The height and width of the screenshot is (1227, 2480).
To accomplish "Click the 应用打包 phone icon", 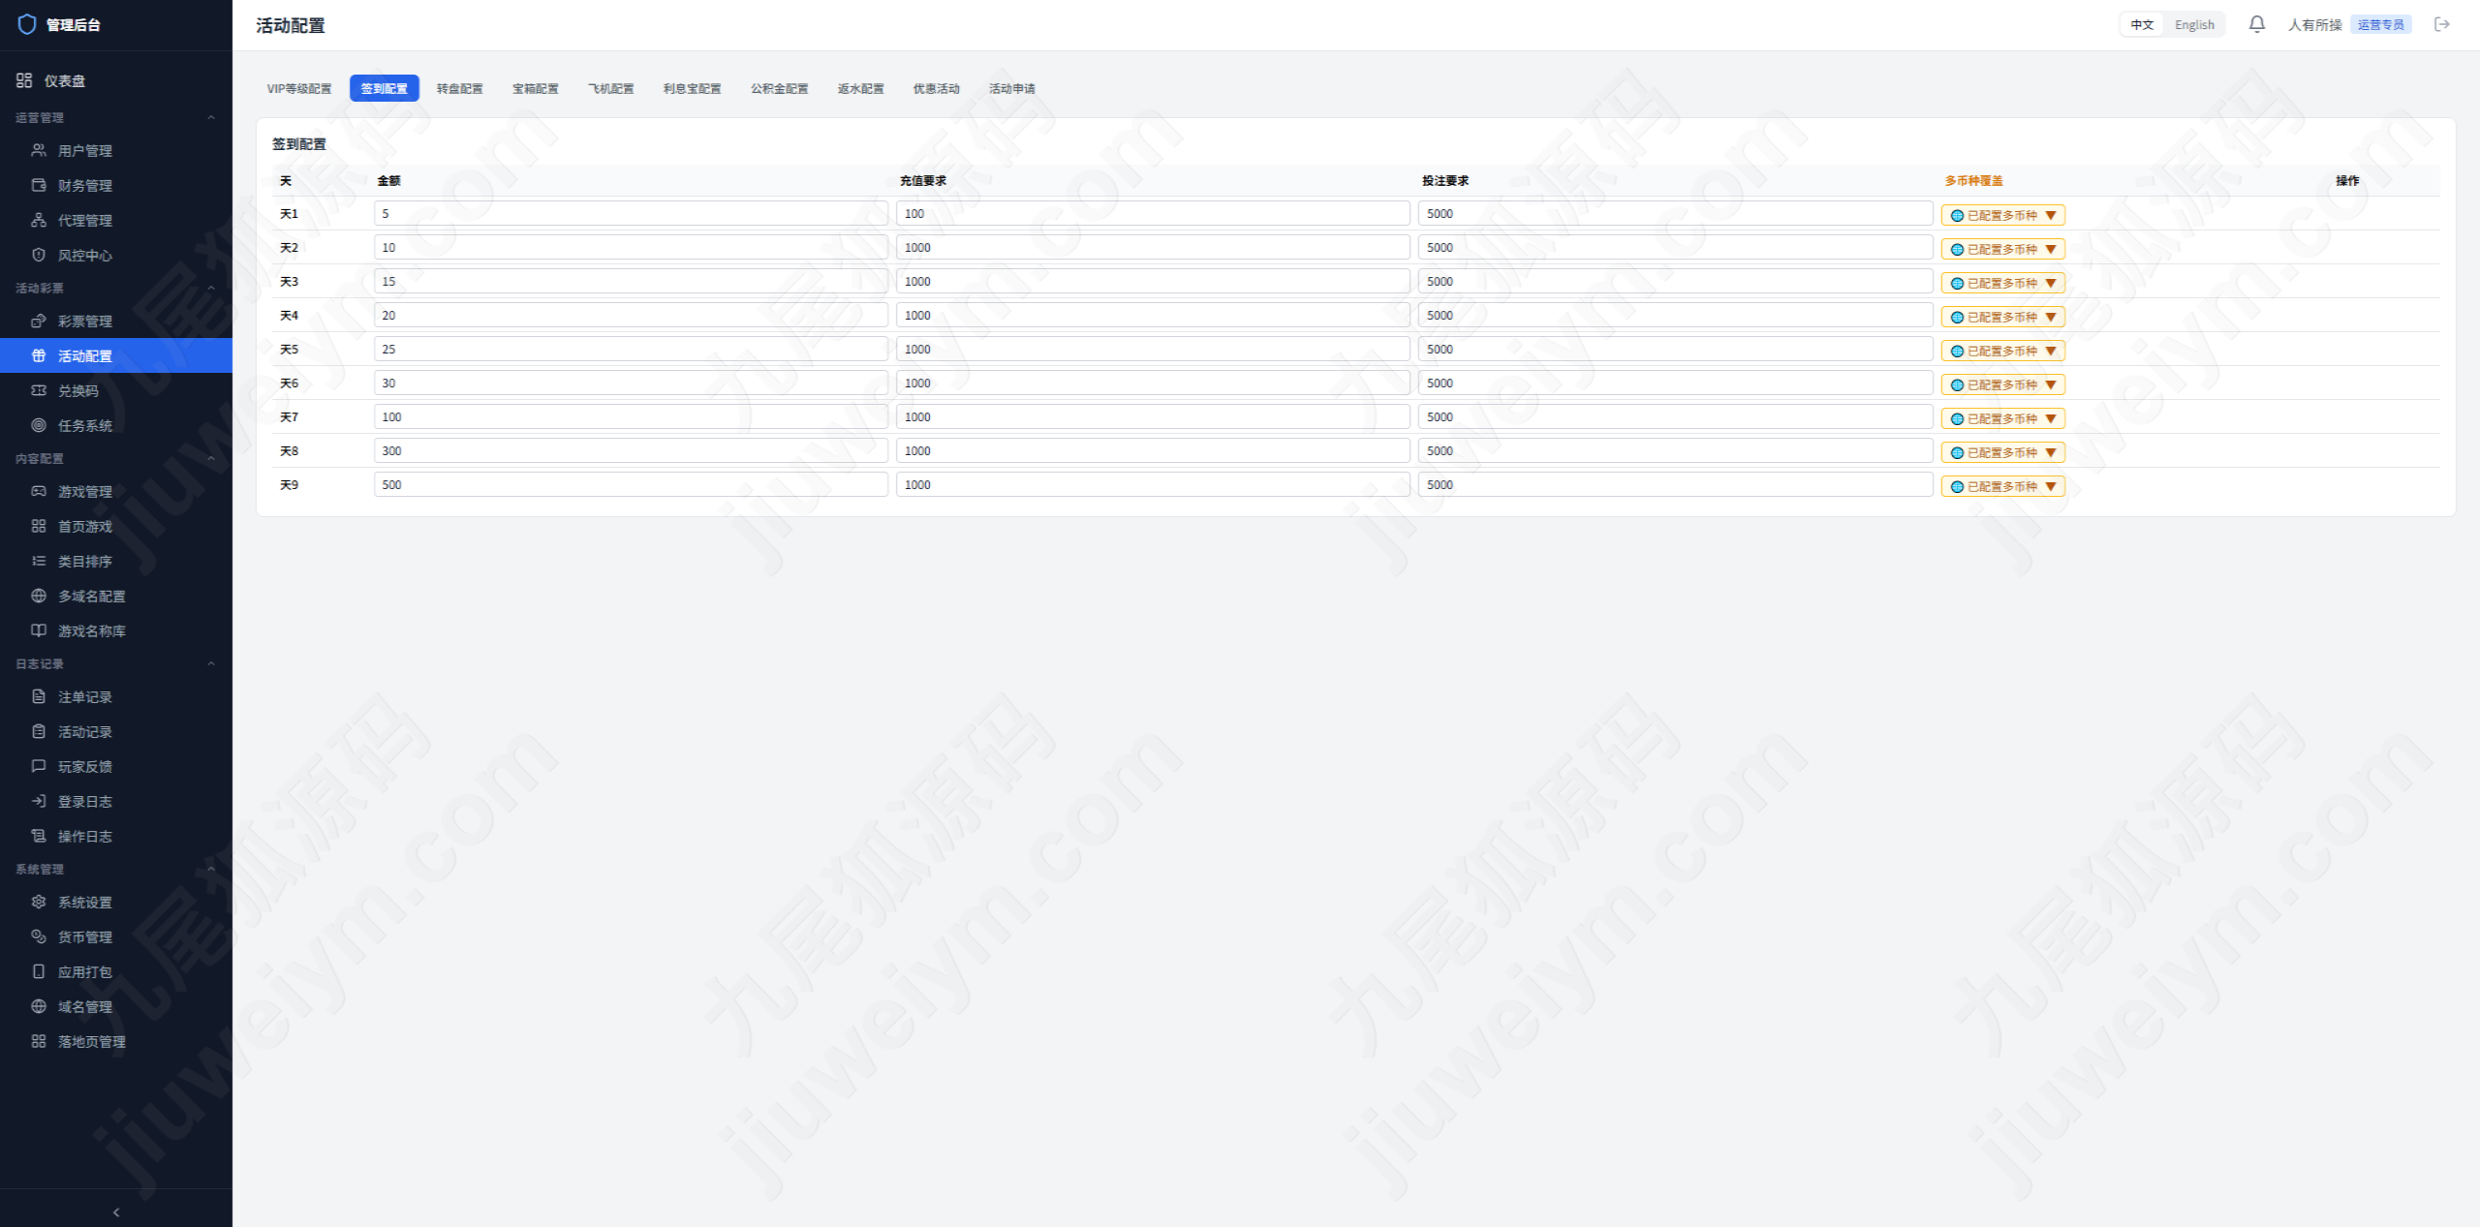I will pyautogui.click(x=39, y=971).
